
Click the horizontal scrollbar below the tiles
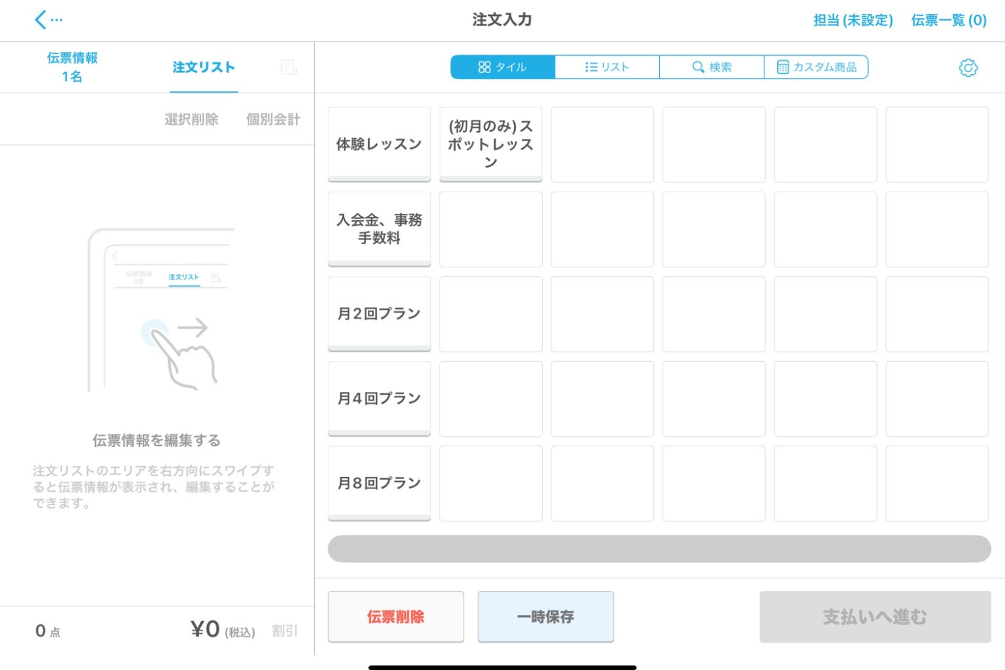click(659, 547)
